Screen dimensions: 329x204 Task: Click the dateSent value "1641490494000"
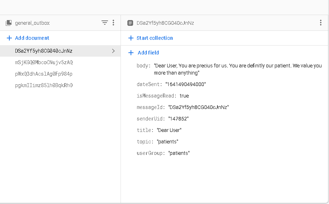click(x=185, y=84)
